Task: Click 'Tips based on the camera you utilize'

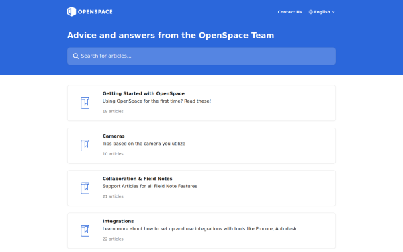Action: (144, 144)
